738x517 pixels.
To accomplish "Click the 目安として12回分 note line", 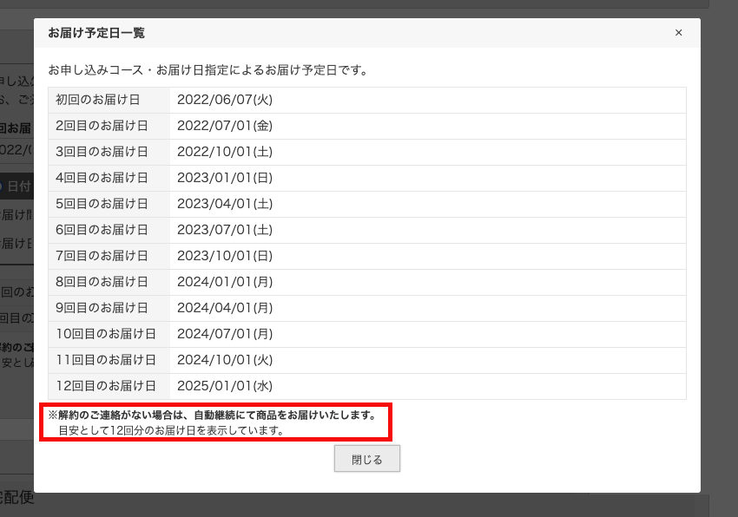I will 171,430.
